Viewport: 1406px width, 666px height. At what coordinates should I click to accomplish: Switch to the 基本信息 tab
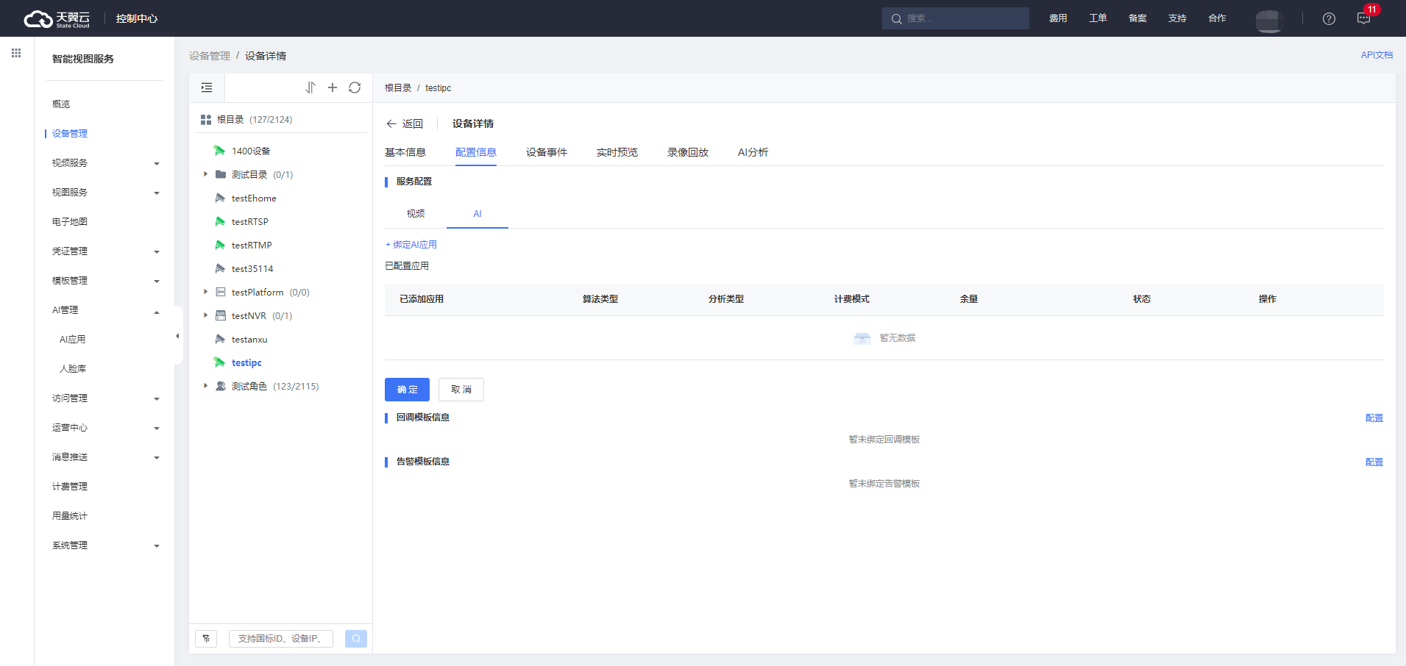coord(405,152)
